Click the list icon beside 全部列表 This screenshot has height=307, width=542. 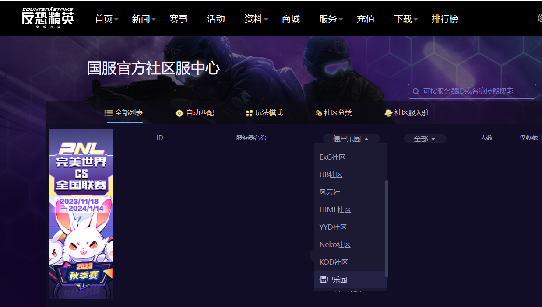pyautogui.click(x=109, y=113)
